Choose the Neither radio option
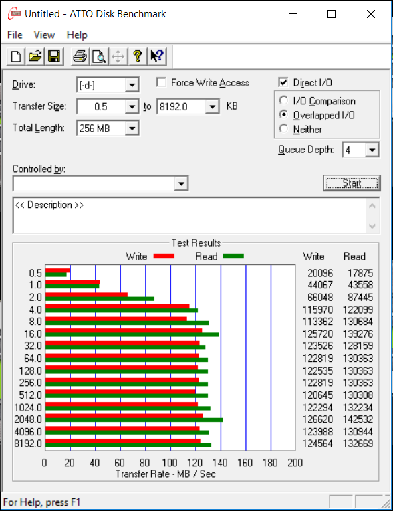The image size is (393, 511). pyautogui.click(x=283, y=128)
